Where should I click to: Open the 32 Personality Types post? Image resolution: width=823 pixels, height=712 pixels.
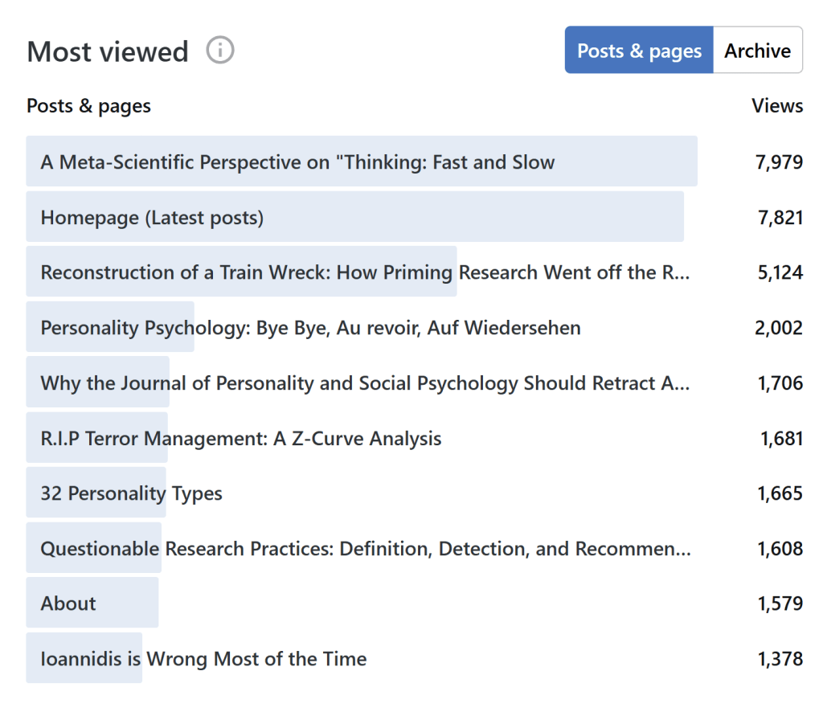click(x=132, y=493)
